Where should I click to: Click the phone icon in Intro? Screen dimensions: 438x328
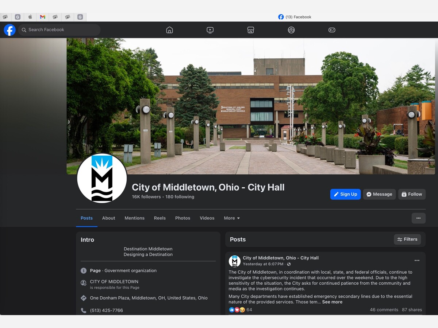click(x=84, y=311)
